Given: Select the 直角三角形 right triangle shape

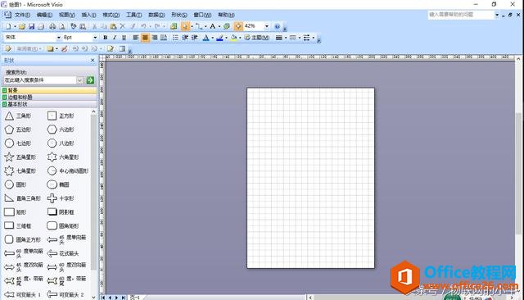Looking at the screenshot, I should tap(22, 198).
